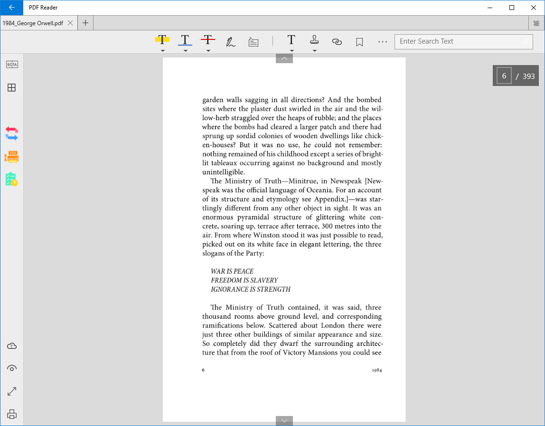This screenshot has height=426, width=545.
Task: Click the line FREEDOM IS SLAVERY
Action: coord(244,280)
